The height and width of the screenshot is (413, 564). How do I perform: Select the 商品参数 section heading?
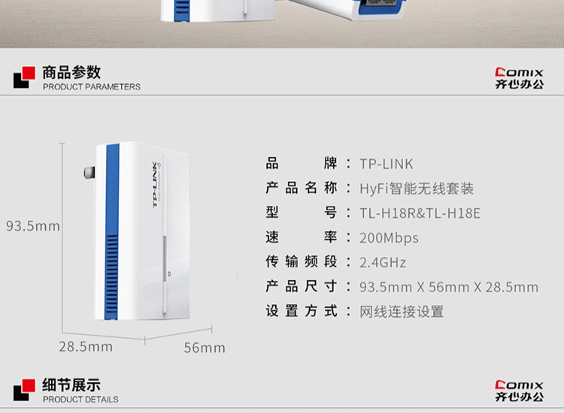point(71,72)
